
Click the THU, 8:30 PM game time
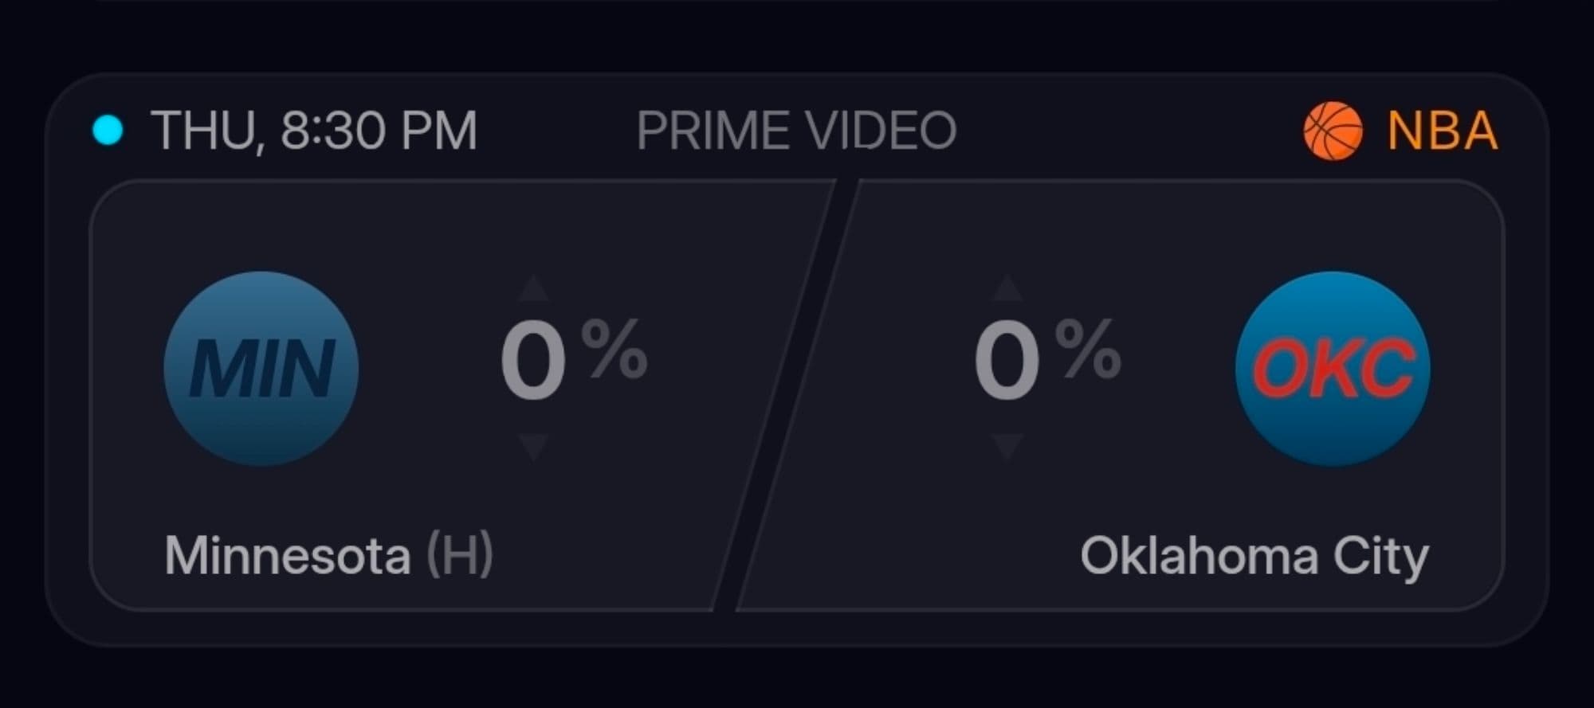point(313,131)
